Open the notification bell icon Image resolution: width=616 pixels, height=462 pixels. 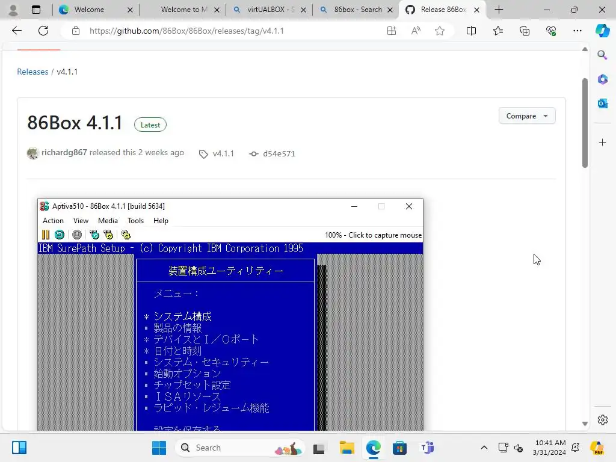point(576,448)
